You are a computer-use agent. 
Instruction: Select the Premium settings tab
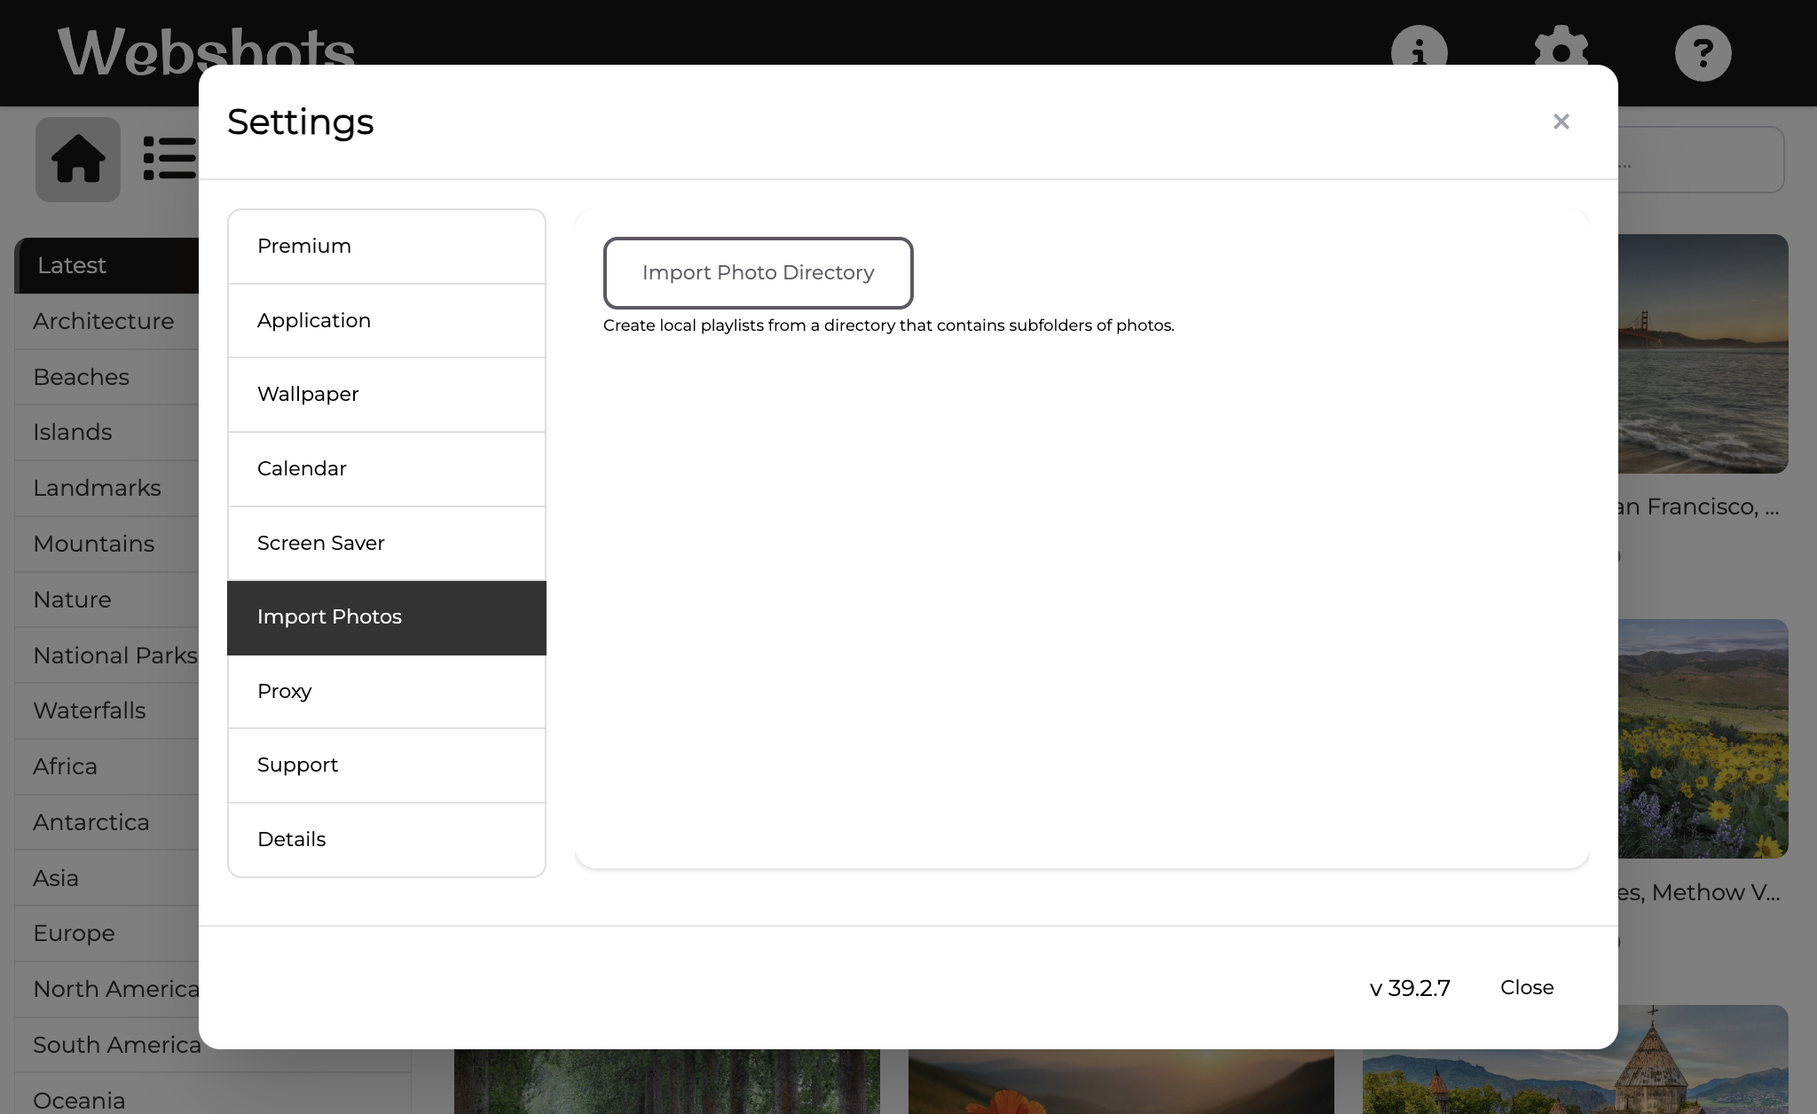(x=387, y=247)
